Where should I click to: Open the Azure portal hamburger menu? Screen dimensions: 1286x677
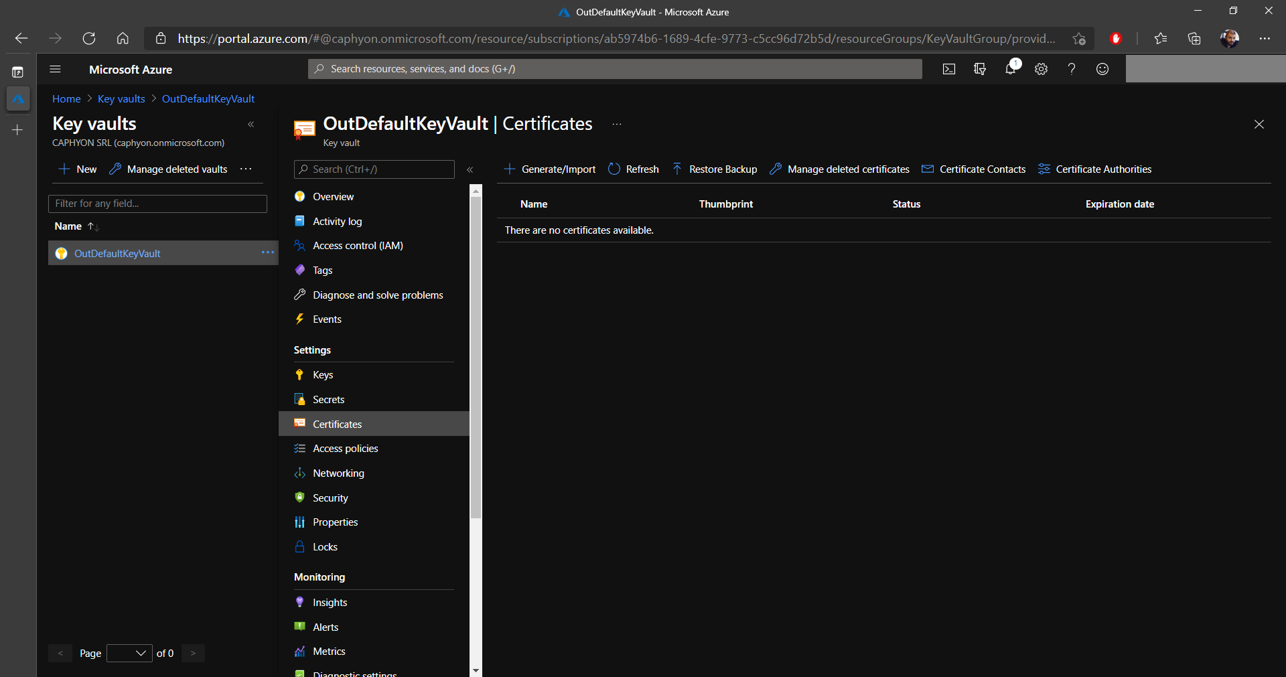click(x=56, y=69)
